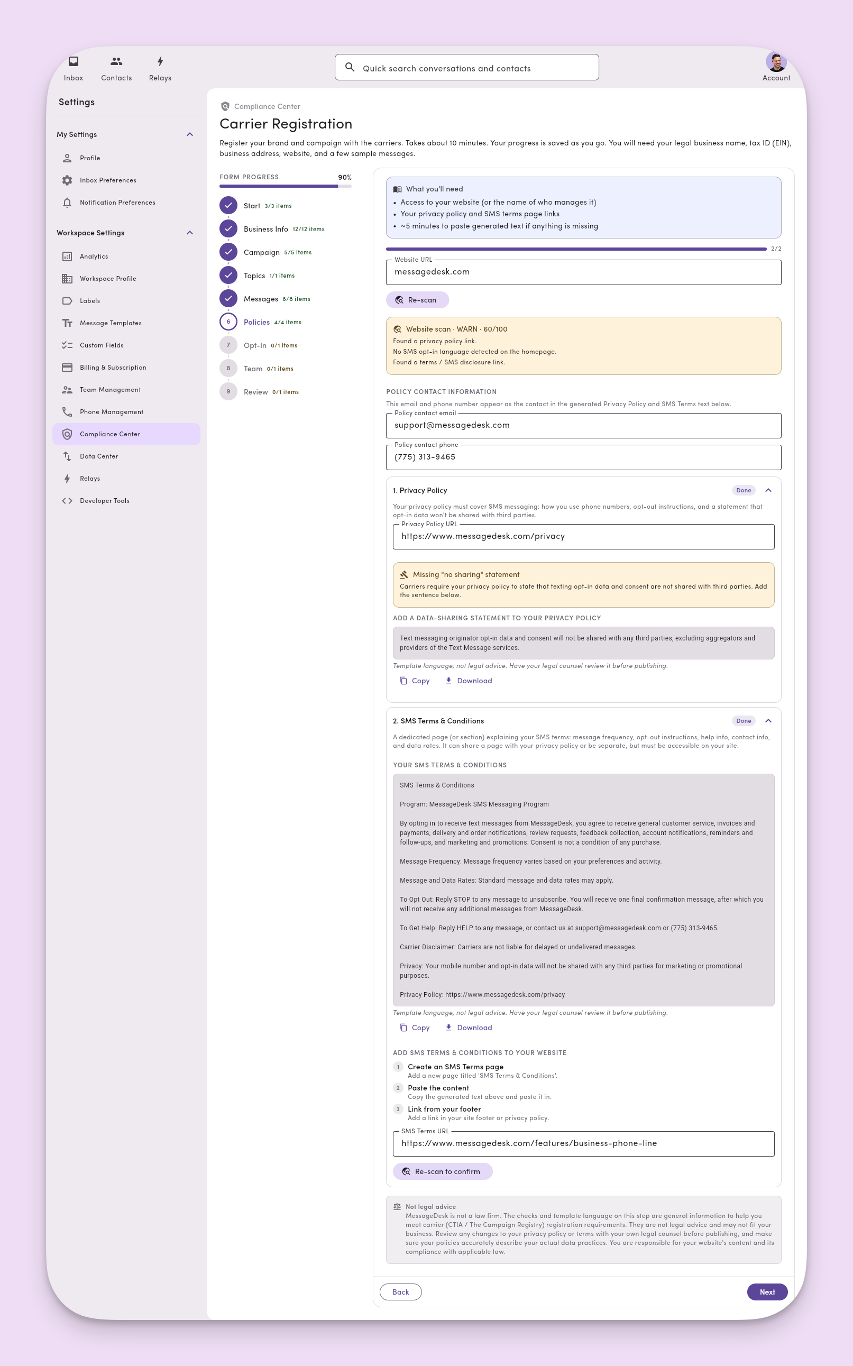Open Team Management settings label

click(111, 390)
